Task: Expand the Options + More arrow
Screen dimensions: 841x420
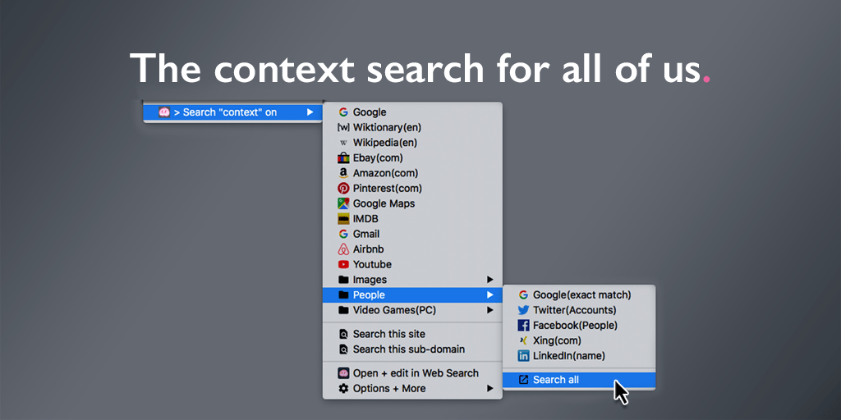Action: pyautogui.click(x=489, y=388)
